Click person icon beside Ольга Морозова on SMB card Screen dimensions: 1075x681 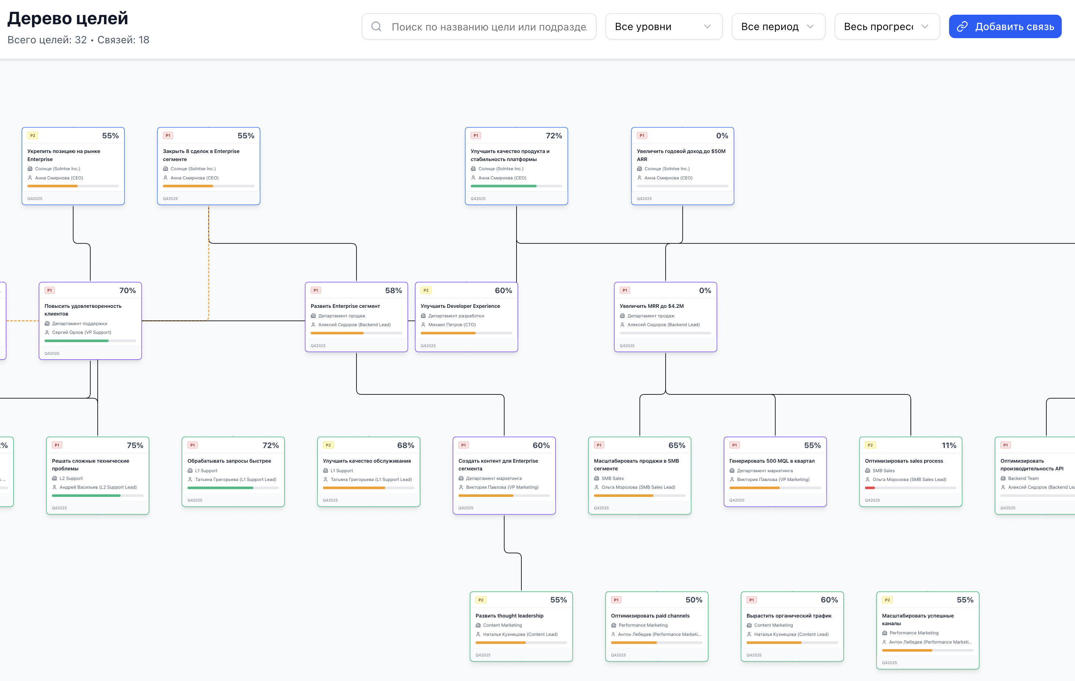tap(597, 487)
